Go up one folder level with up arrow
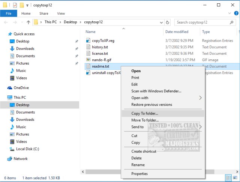 [x=28, y=23]
